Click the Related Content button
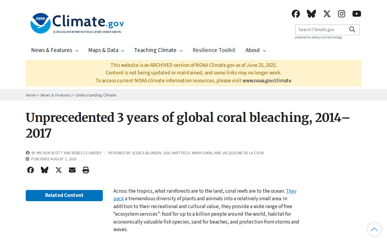The height and width of the screenshot is (242, 387). (x=64, y=195)
